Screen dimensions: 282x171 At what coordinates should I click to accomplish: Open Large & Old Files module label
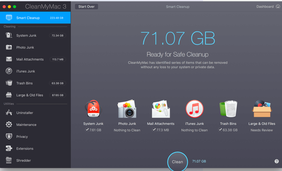(x=30, y=95)
